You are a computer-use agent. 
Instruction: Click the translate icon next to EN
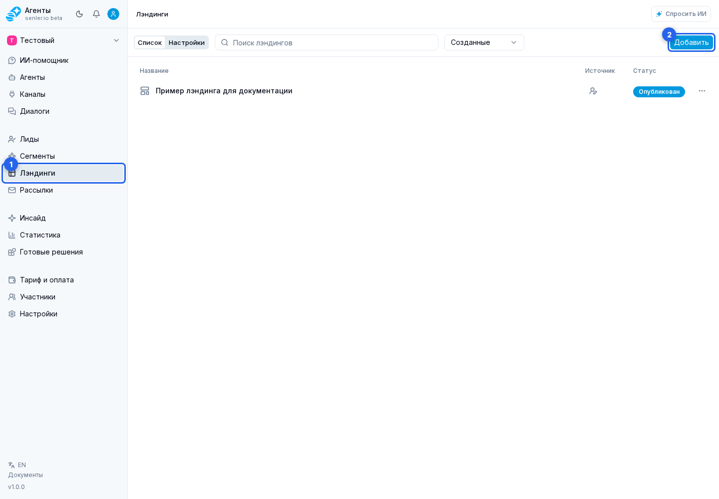[x=11, y=465]
